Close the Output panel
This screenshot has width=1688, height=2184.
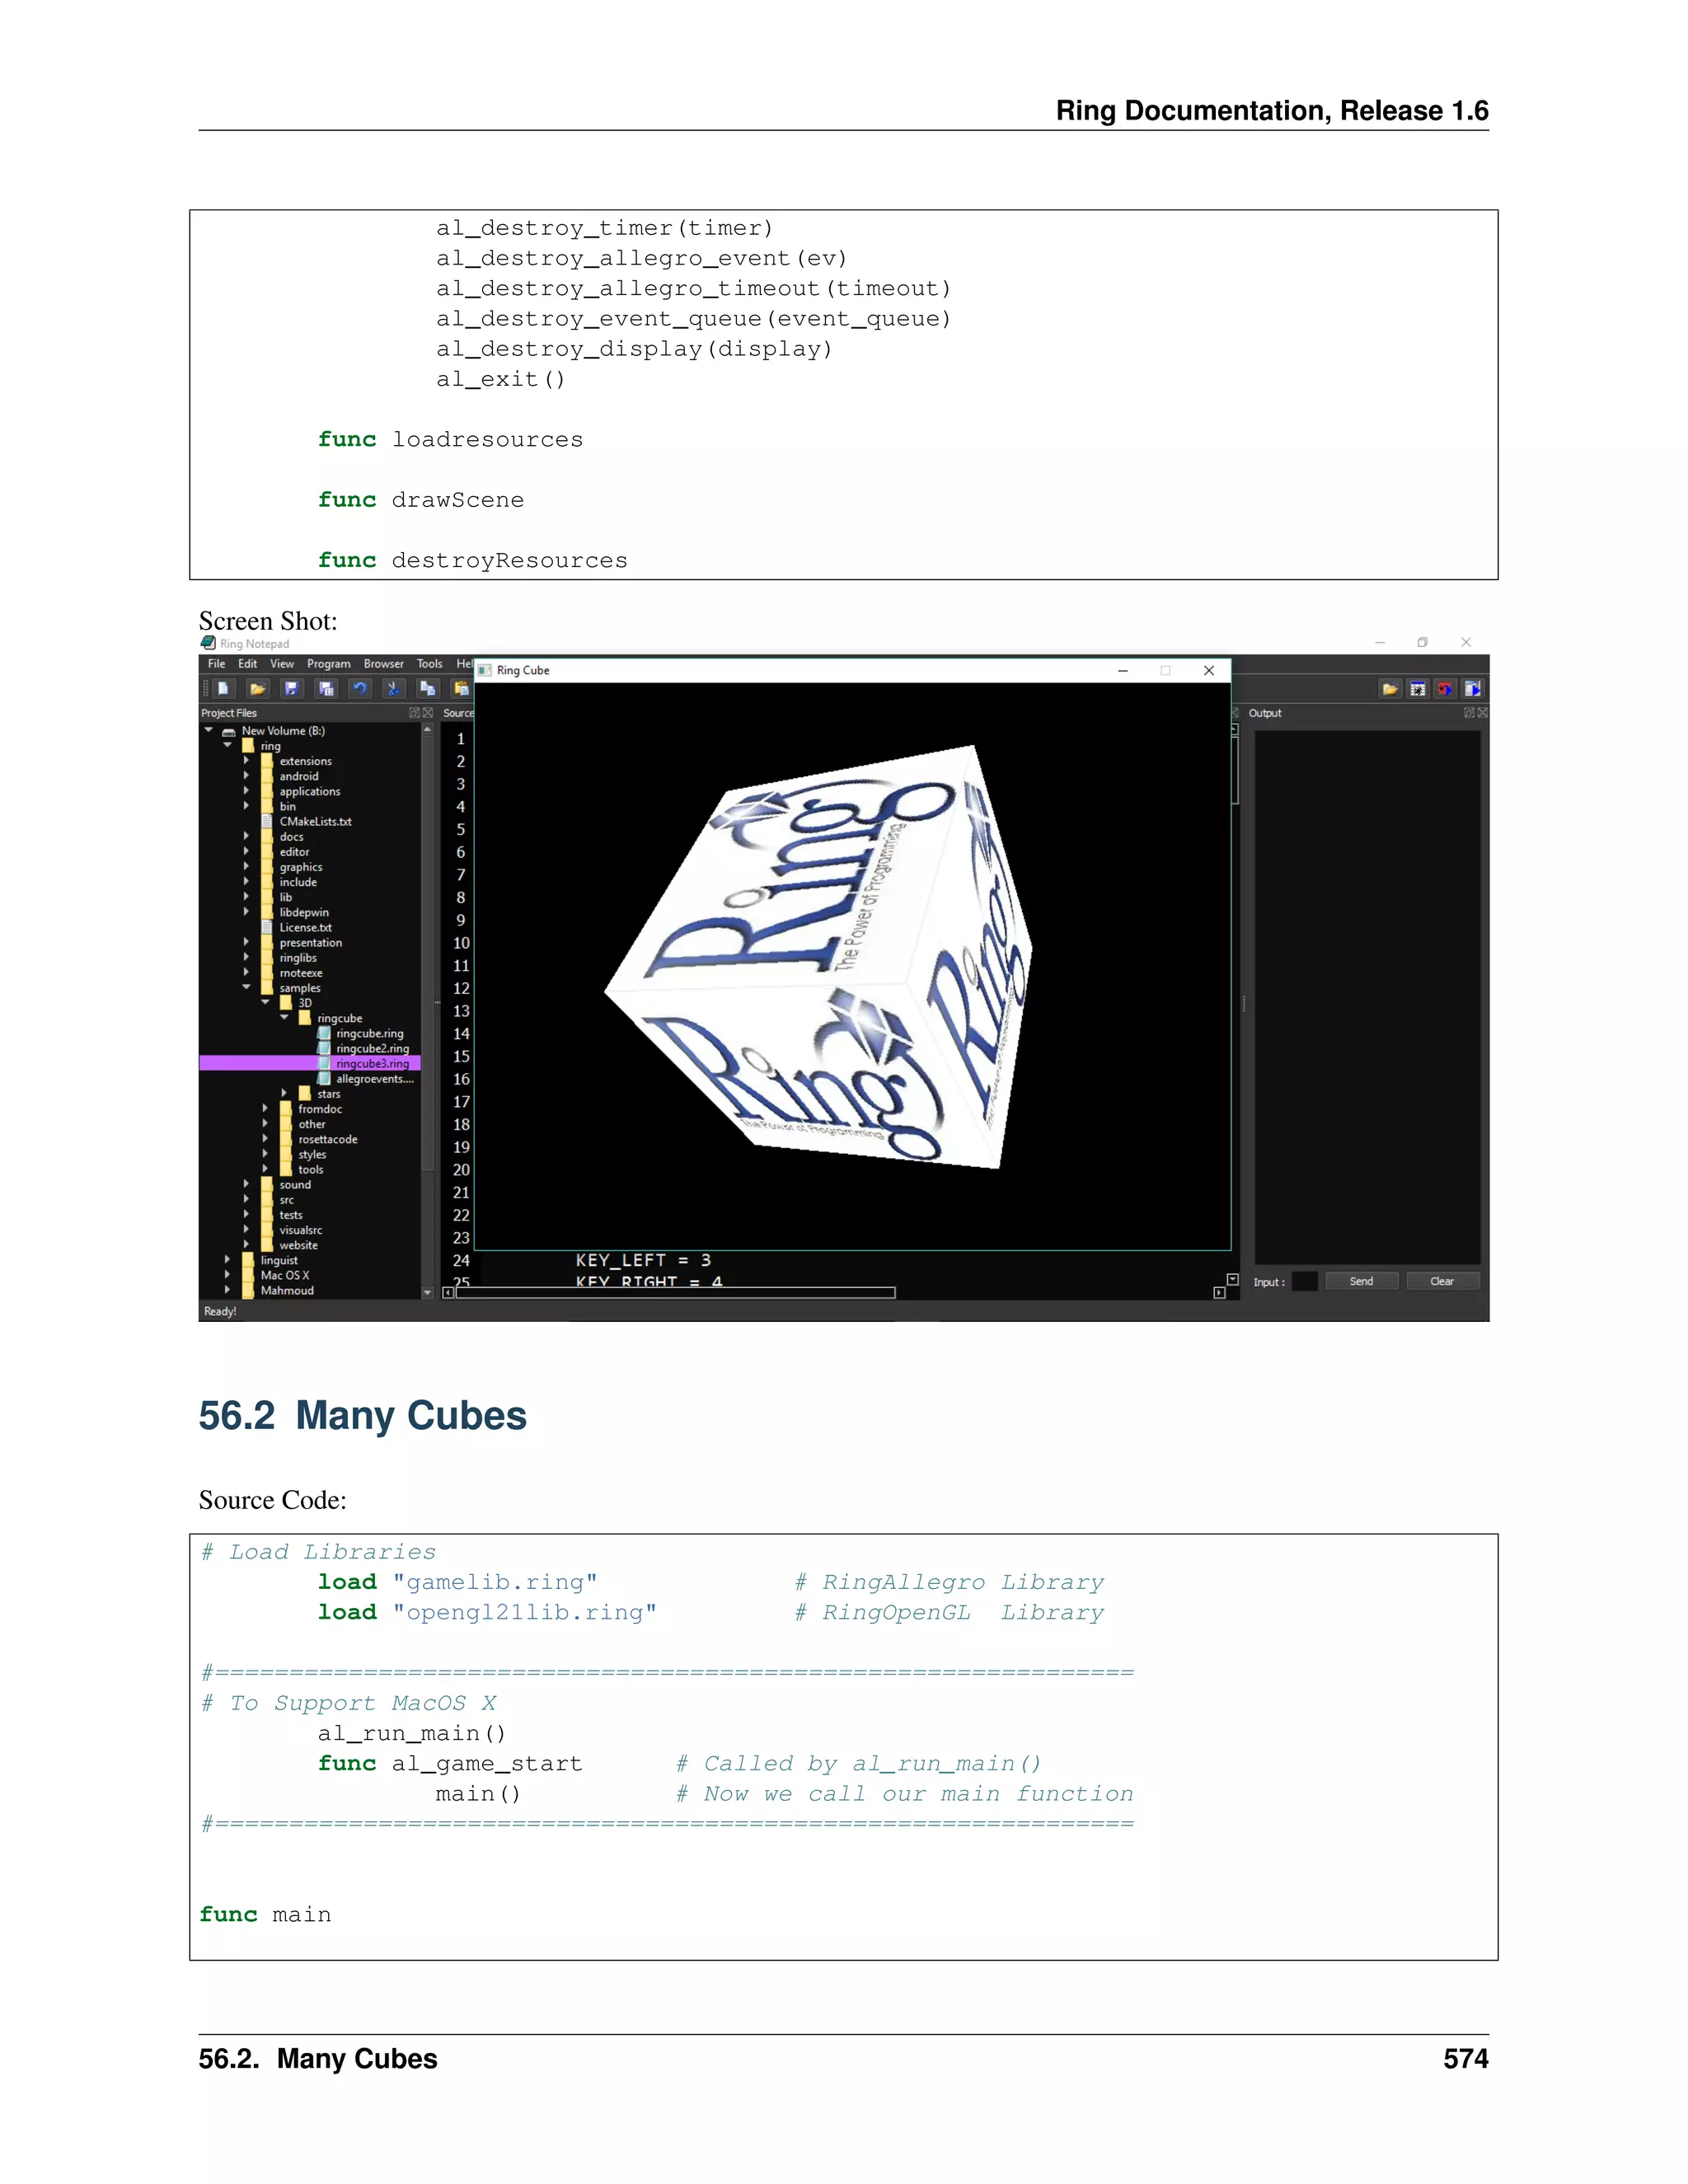point(1482,713)
